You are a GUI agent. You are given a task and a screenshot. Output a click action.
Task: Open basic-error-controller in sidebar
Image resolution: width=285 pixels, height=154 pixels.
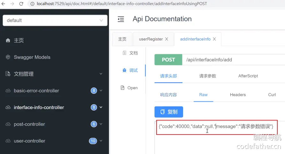[x=36, y=91]
